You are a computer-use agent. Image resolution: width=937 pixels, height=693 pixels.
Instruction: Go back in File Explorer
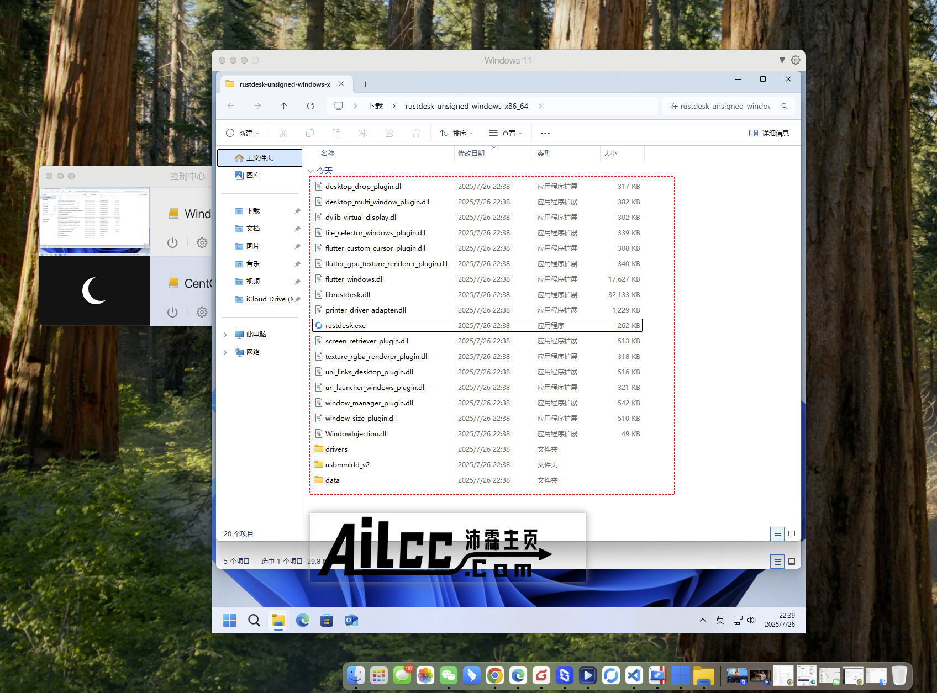click(x=231, y=106)
